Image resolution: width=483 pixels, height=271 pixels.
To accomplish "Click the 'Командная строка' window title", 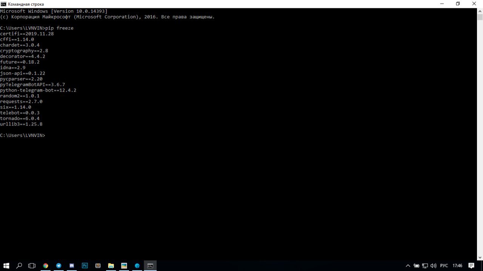I will click(x=26, y=4).
